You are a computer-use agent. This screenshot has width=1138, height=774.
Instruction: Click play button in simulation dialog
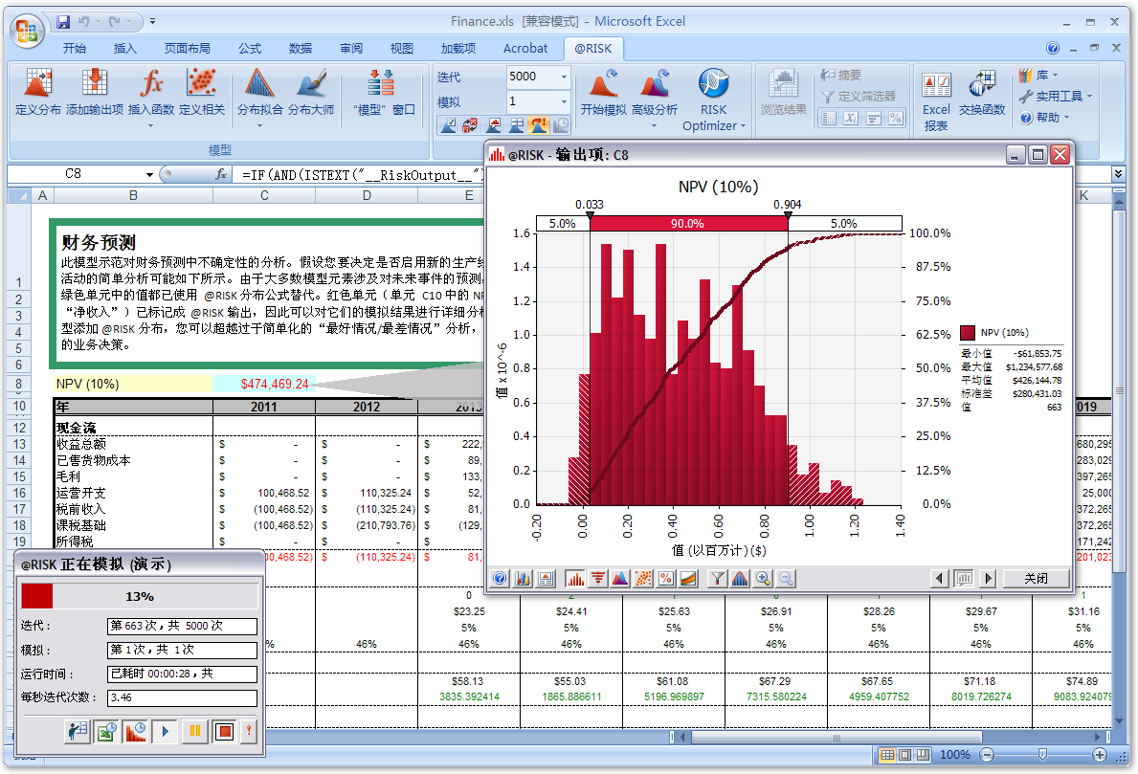(165, 731)
